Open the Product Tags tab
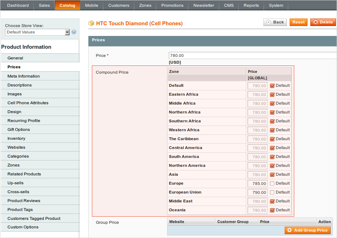The width and height of the screenshot is (337, 238). pyautogui.click(x=40, y=210)
